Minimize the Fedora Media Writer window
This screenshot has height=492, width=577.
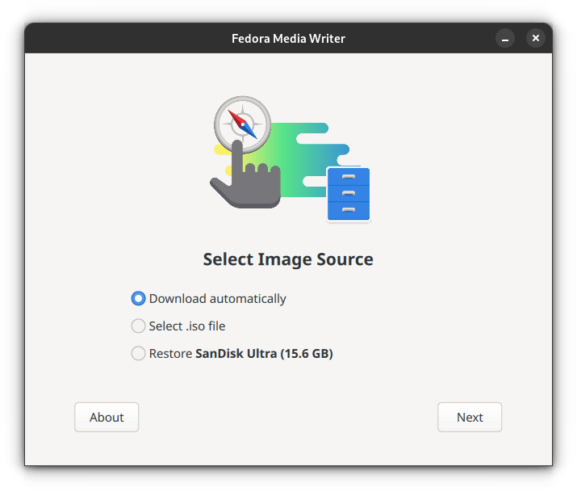tap(505, 38)
